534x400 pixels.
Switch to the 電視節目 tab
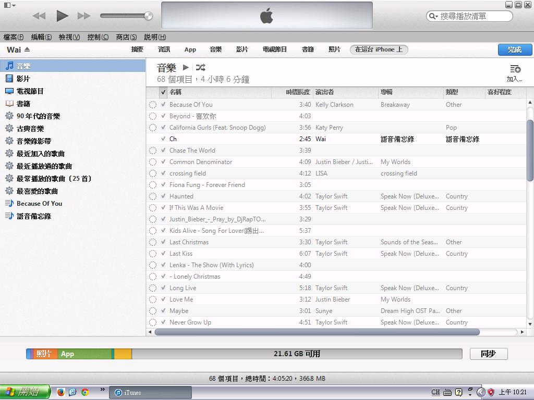coord(274,49)
